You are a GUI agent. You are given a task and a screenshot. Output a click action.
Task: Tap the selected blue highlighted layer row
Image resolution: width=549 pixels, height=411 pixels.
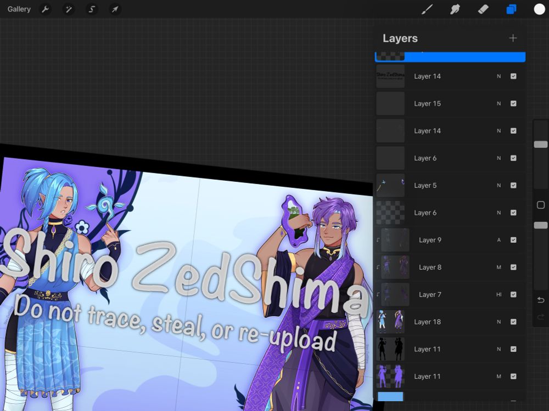450,56
